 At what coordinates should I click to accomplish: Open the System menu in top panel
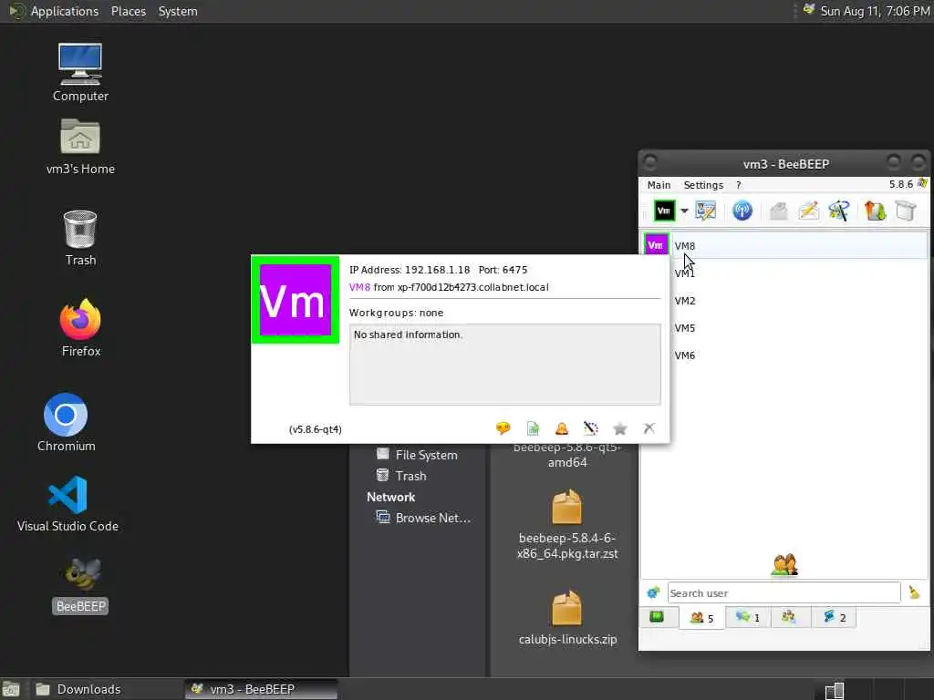tap(178, 11)
